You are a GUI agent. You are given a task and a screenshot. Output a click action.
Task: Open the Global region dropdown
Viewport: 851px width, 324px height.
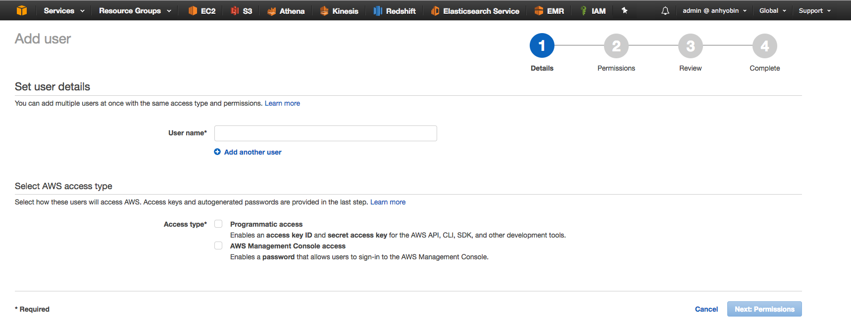772,11
